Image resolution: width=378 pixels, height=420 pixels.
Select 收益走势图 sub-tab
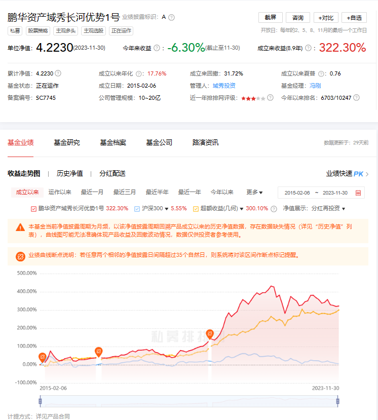24,174
